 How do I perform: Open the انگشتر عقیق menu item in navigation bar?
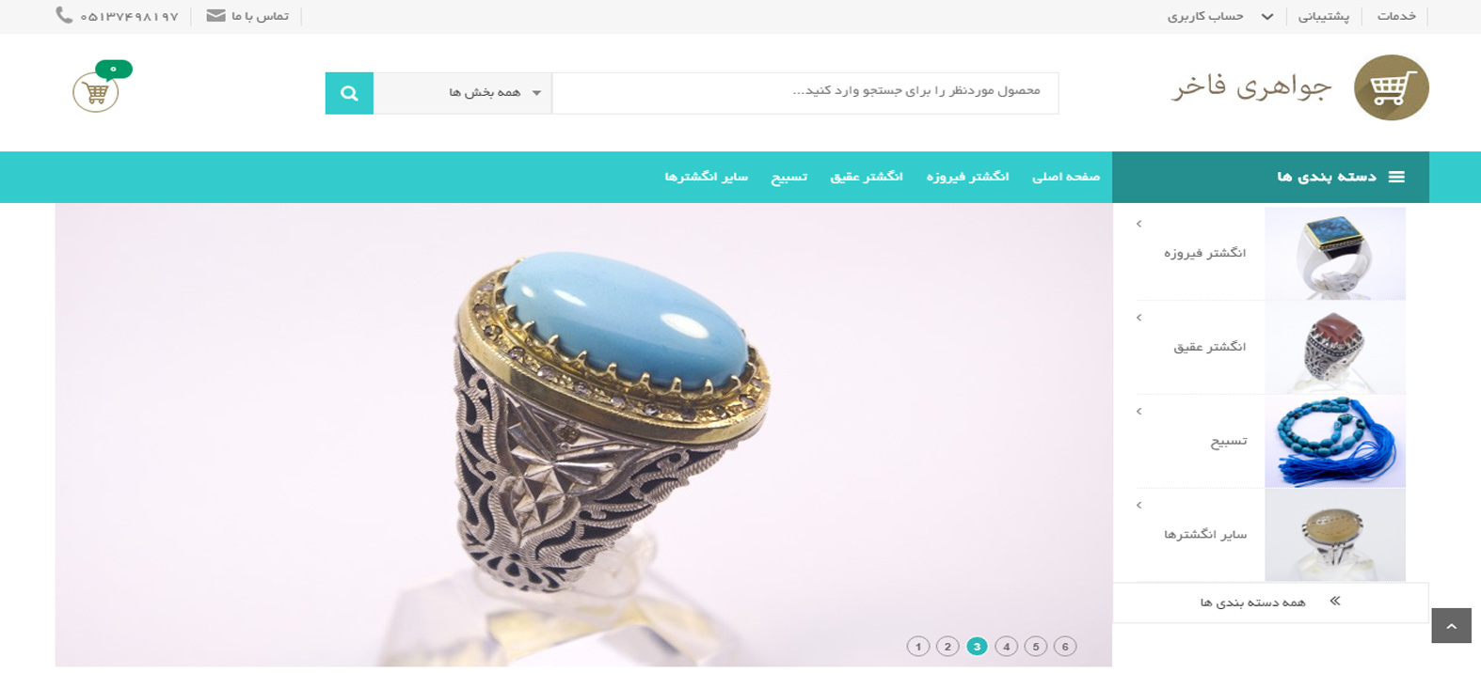[866, 177]
